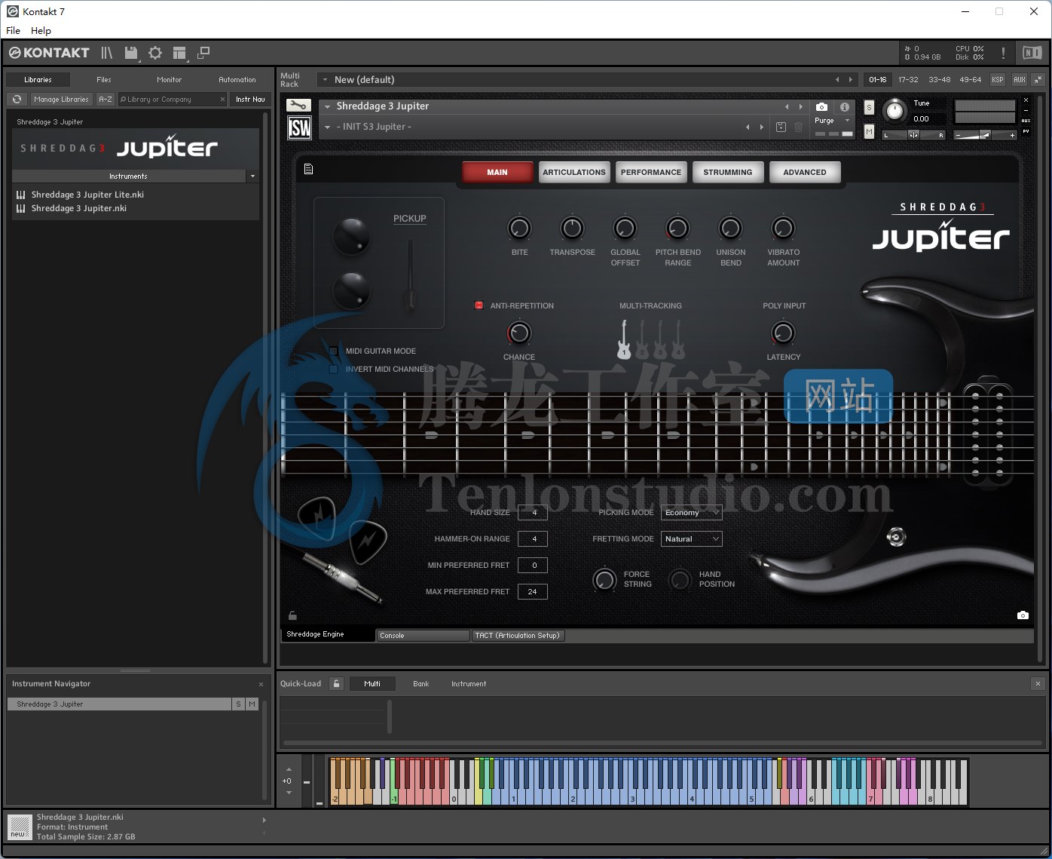
Task: Open INIT S3 Jupiter snapshot dropdown
Action: [328, 127]
